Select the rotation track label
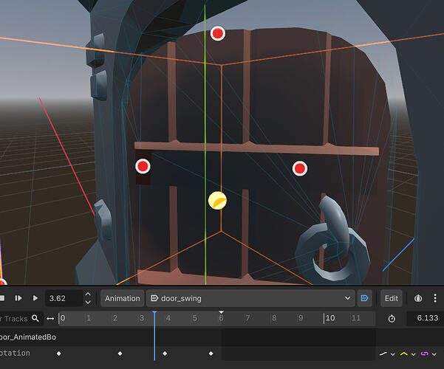 [15, 354]
